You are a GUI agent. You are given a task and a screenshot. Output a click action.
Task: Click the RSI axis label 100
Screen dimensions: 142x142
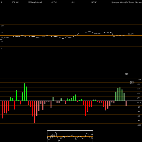pyautogui.click(x=2, y=26)
